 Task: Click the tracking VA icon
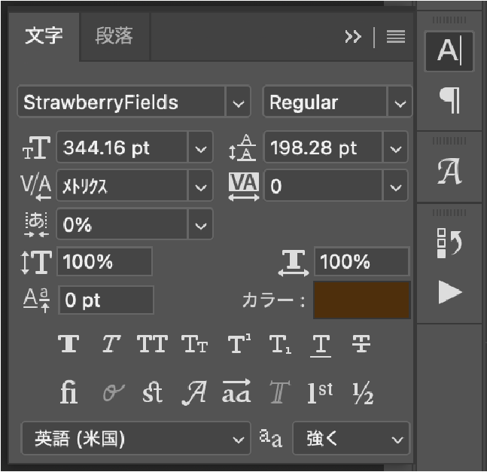(244, 187)
